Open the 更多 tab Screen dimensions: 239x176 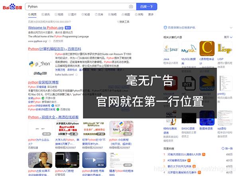[x=151, y=14]
